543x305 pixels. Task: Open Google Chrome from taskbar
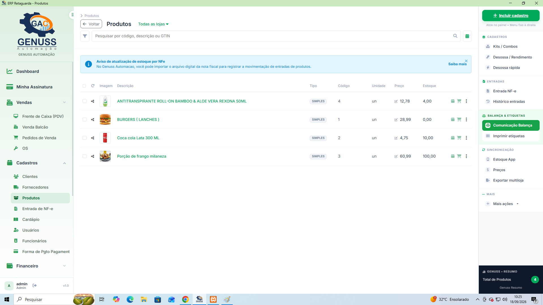[185, 299]
